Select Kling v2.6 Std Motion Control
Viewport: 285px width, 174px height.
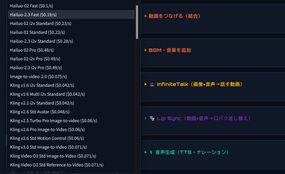pos(47,138)
